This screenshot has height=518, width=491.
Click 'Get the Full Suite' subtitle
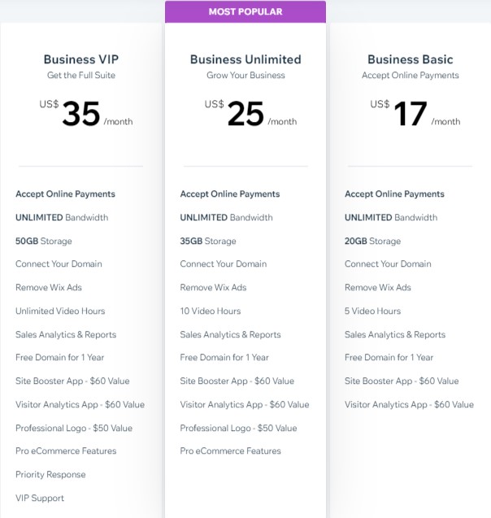tap(81, 76)
